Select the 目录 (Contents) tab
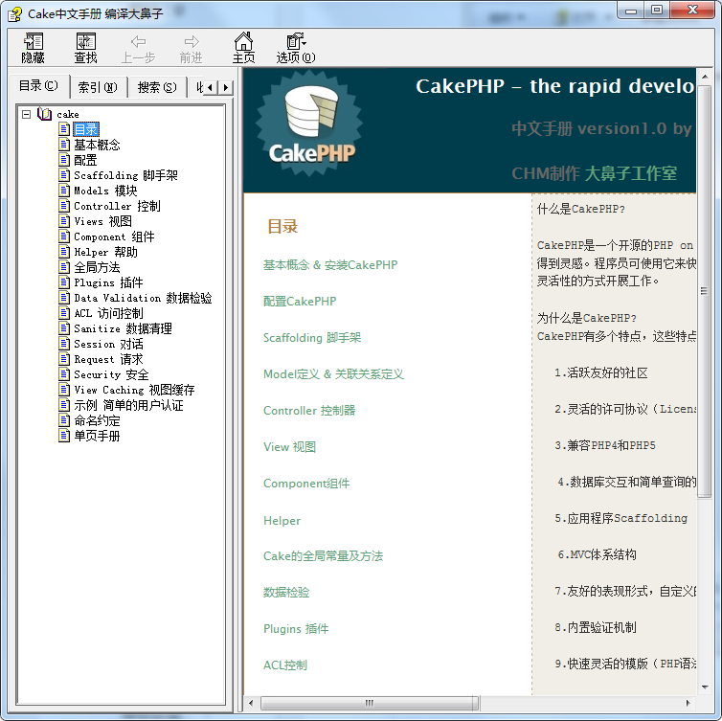 point(38,86)
